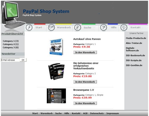Click Category 1 link under Autokauf product

coord(90,44)
